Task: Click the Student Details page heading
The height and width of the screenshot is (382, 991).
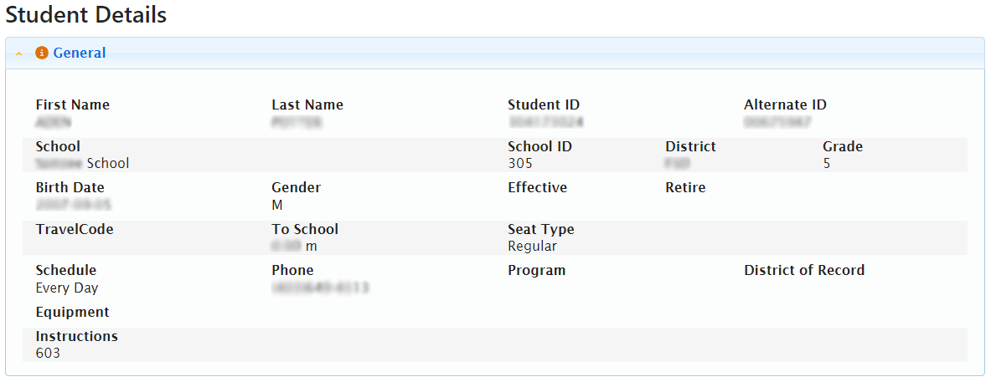Action: tap(86, 15)
